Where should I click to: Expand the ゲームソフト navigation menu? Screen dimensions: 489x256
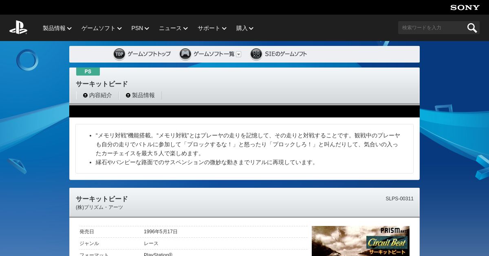pos(101,28)
